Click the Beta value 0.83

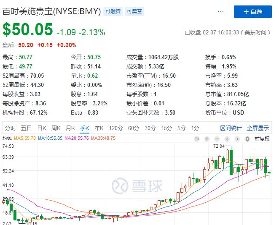click(93, 112)
